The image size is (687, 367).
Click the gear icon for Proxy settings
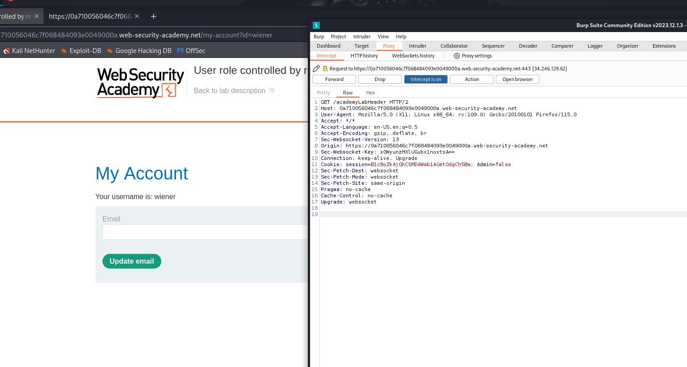[457, 56]
